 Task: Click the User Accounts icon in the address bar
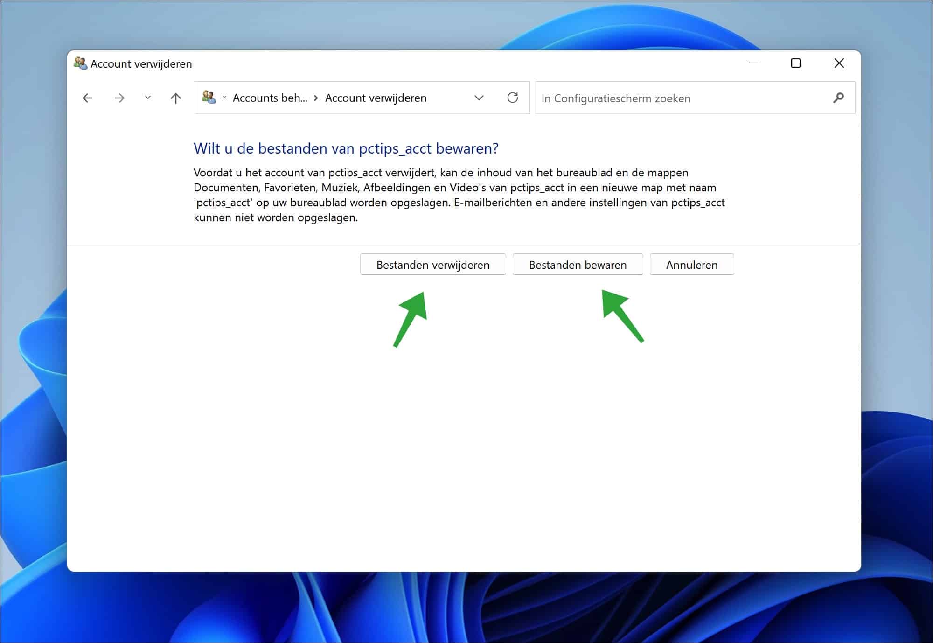point(209,98)
